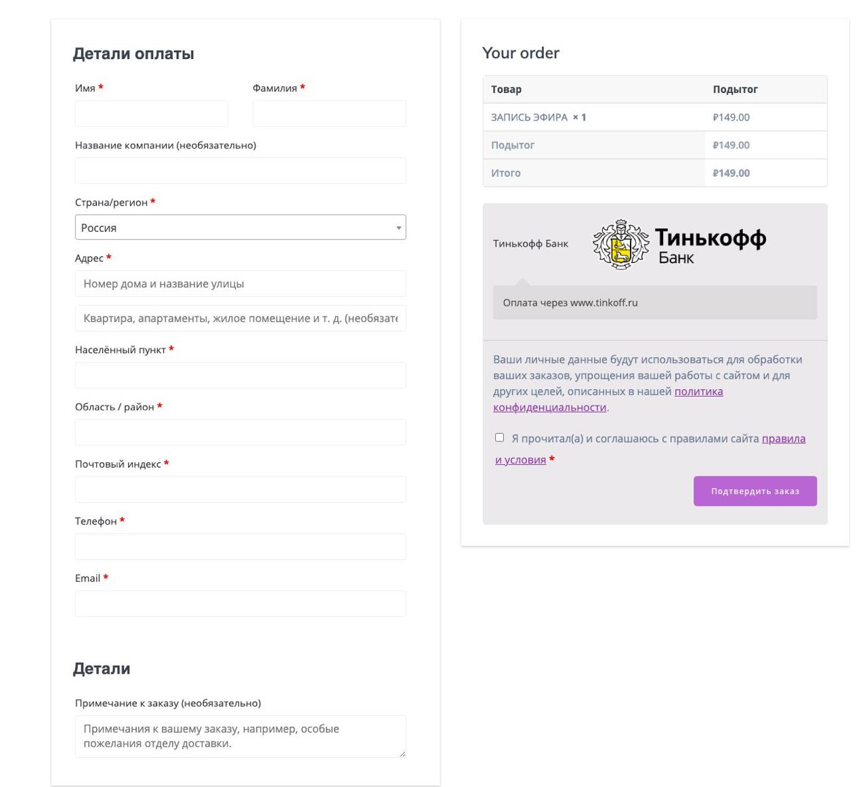Click the apartment address line field
The width and height of the screenshot is (867, 787).
pyautogui.click(x=240, y=318)
